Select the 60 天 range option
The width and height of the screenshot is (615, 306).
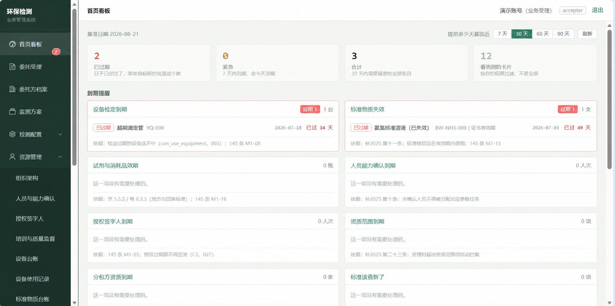point(542,34)
